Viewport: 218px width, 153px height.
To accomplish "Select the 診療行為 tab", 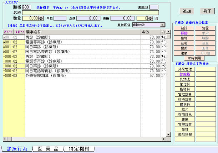I will point(17,148).
